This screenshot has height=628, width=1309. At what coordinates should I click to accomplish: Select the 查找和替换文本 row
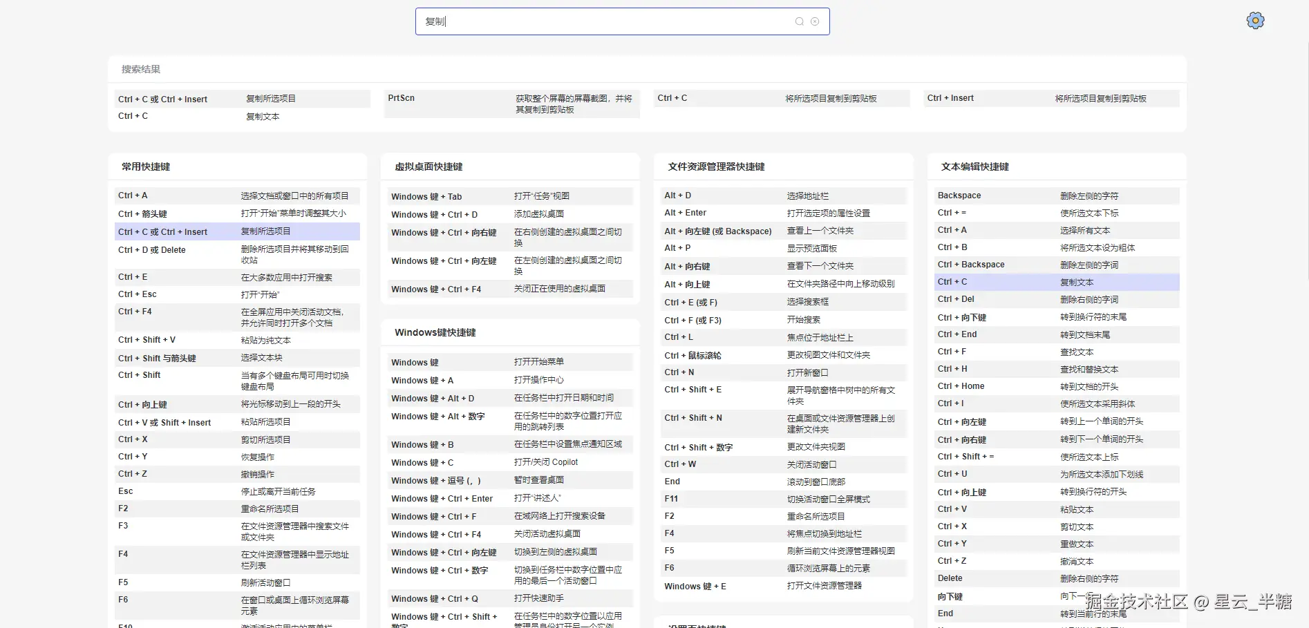1057,369
